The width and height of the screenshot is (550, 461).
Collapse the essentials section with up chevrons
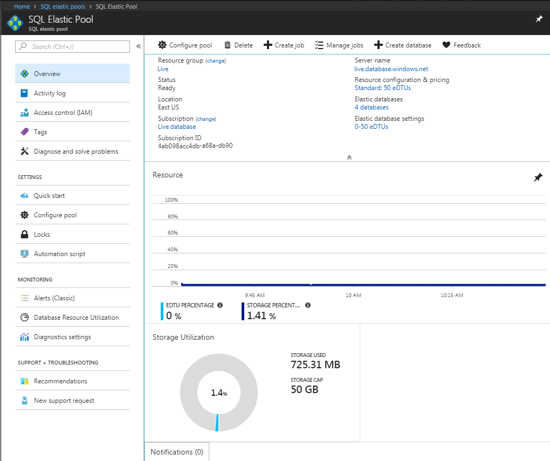point(349,157)
